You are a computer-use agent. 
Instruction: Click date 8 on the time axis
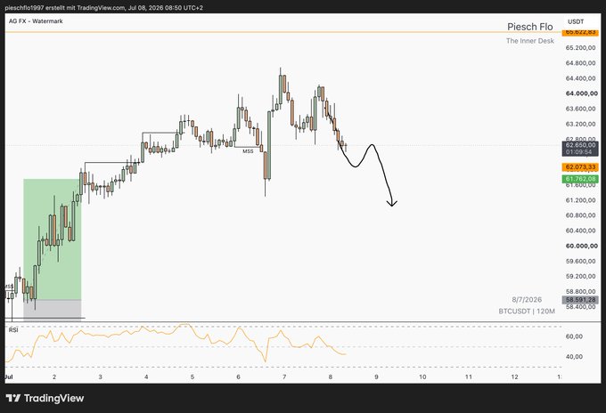[x=331, y=377]
